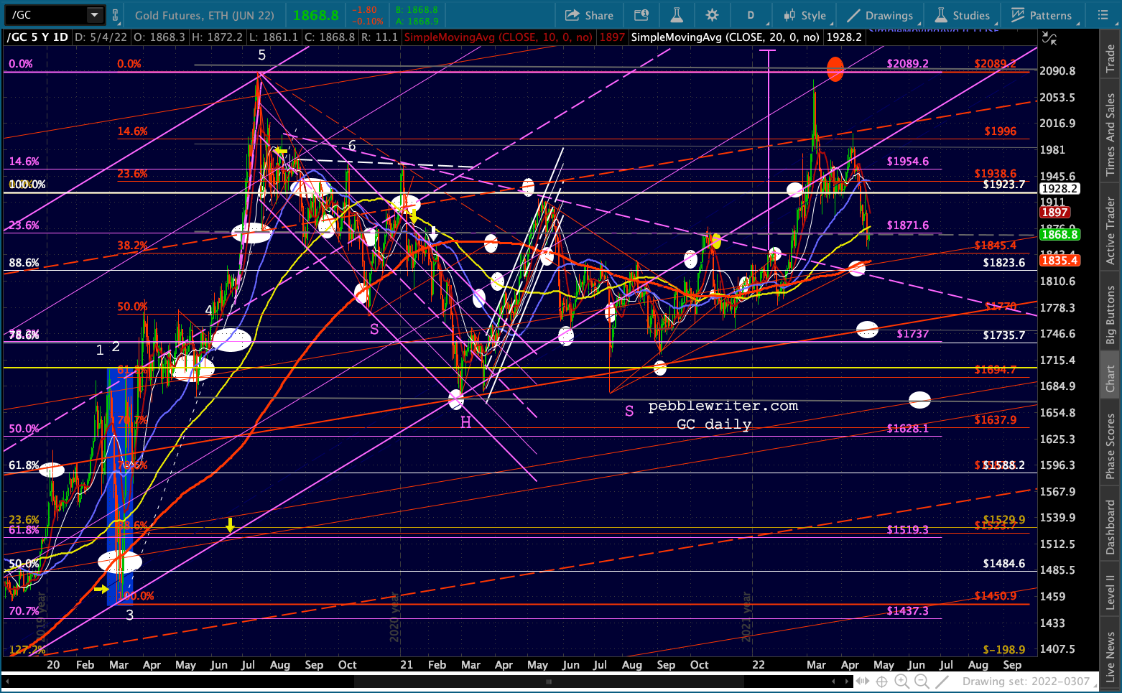
Task: Toggle the price axis auto-scale icon
Action: click(x=1049, y=39)
